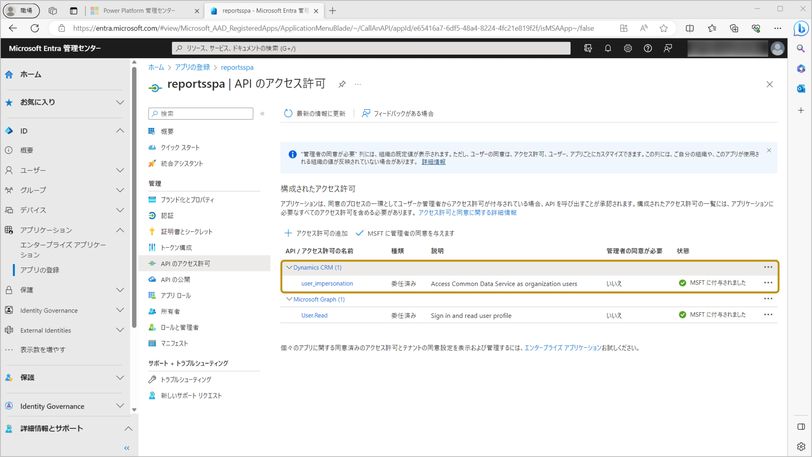The width and height of the screenshot is (812, 457).
Task: Open Edge sidebar search icon
Action: pyautogui.click(x=801, y=49)
